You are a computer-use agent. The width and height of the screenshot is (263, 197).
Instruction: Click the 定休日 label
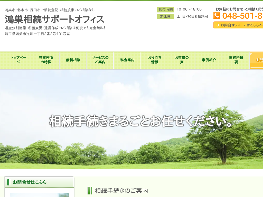point(166,17)
